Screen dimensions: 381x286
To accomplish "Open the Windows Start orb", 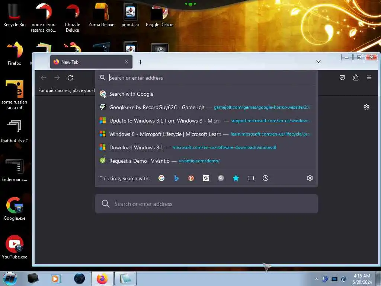I will (x=10, y=279).
